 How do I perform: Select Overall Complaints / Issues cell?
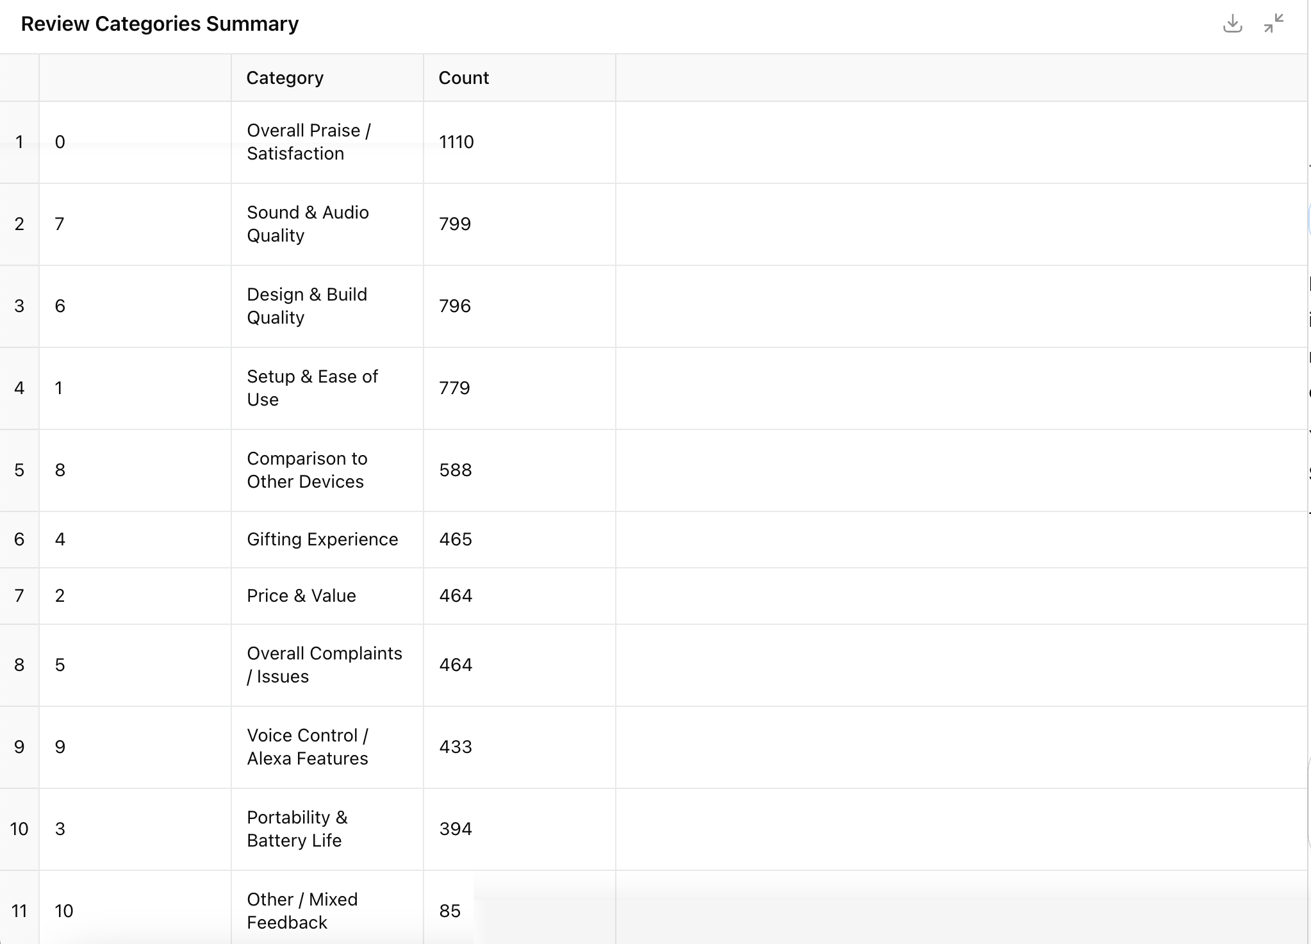tap(324, 665)
